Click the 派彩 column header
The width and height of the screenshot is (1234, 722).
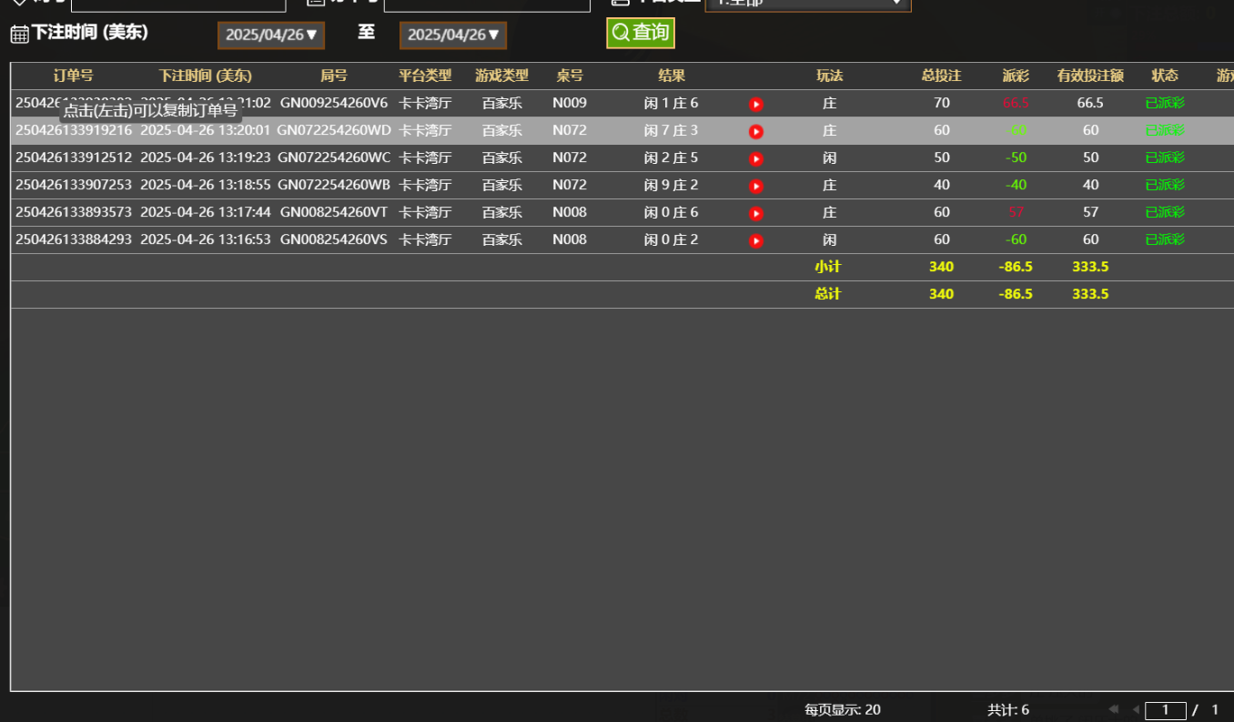(1016, 76)
